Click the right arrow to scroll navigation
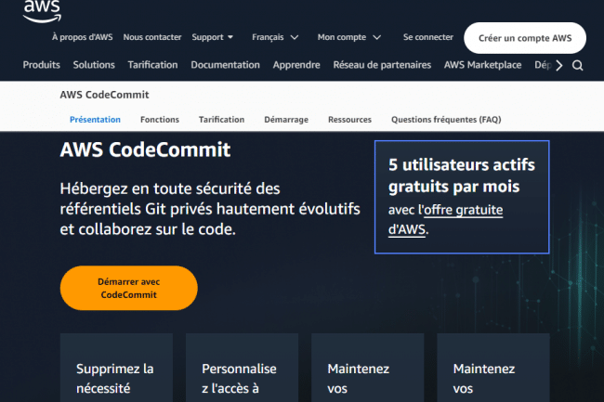 pos(559,65)
